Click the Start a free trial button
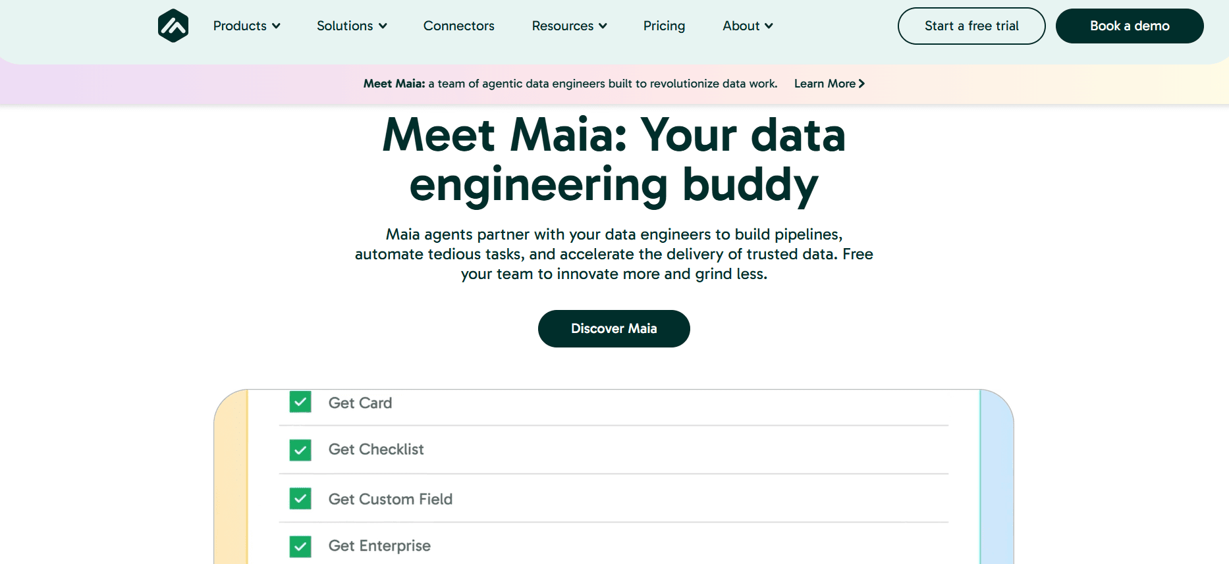 [x=971, y=26]
